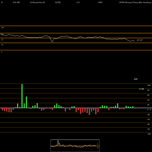Click the MR panel title label
152x152 pixels.
(136, 79)
